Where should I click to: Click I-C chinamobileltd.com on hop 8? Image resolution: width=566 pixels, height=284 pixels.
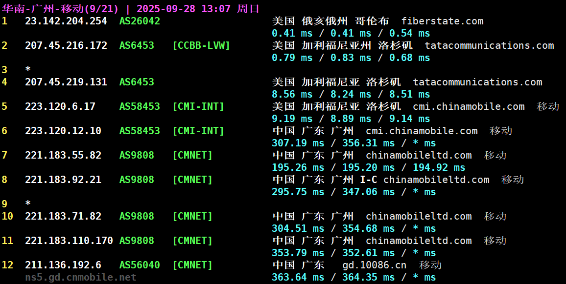(x=424, y=179)
